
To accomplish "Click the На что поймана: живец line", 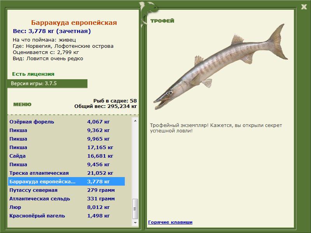I will click(x=44, y=40).
